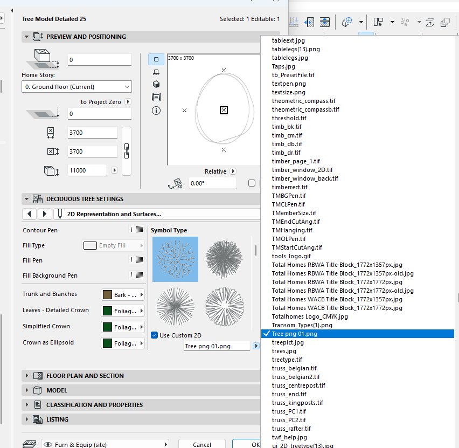The width and height of the screenshot is (459, 448).
Task: Click the object height field showing 11000
Action: click(x=87, y=170)
